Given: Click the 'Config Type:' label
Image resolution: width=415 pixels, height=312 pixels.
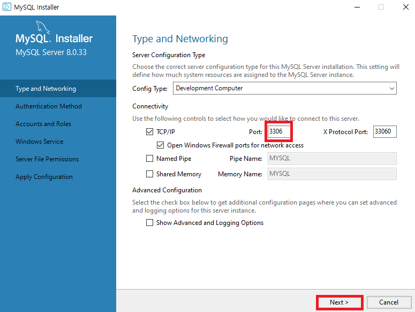Looking at the screenshot, I should pos(150,89).
